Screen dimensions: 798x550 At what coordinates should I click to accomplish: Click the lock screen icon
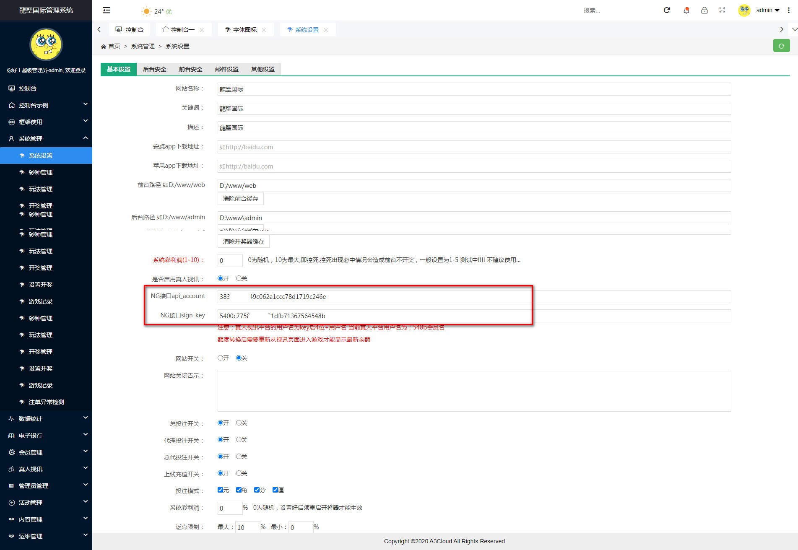pos(704,10)
